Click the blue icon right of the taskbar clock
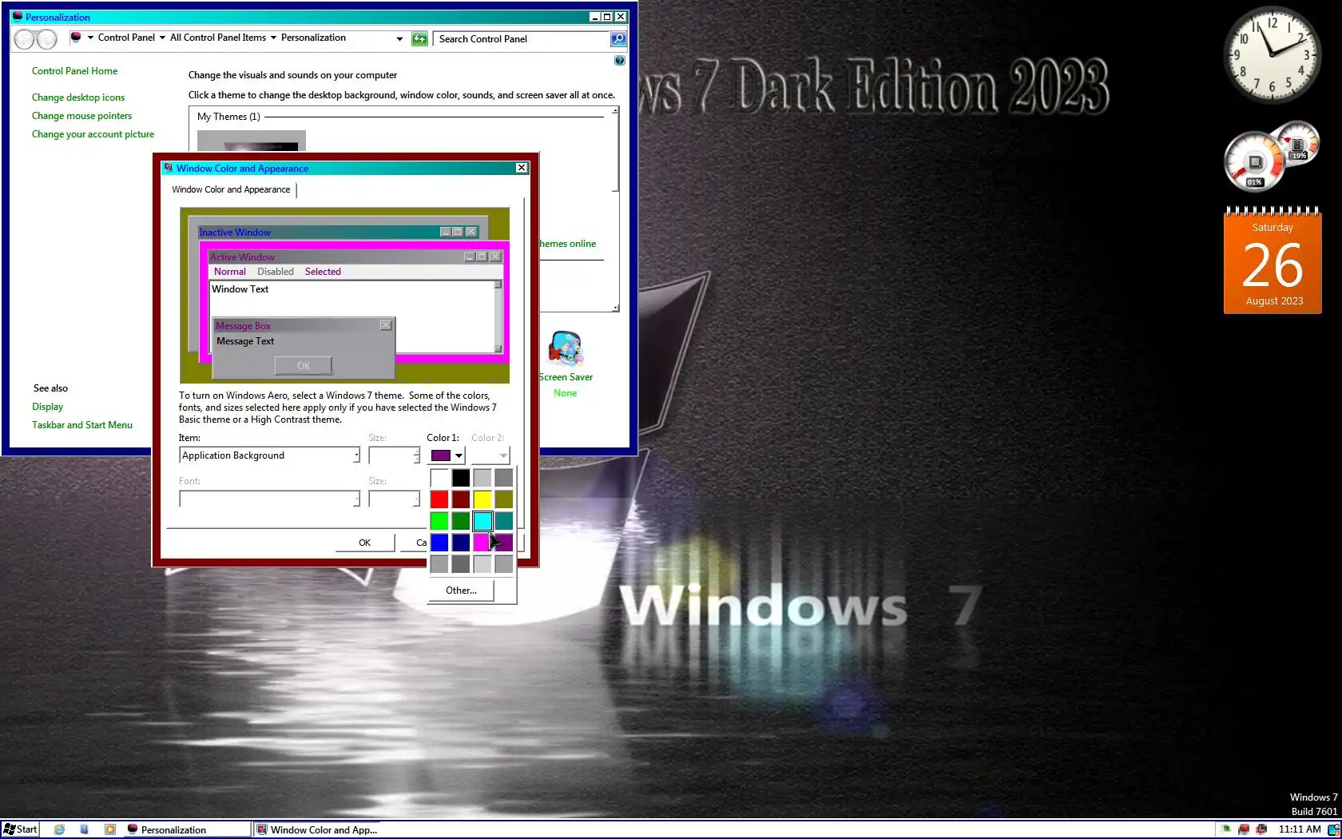The width and height of the screenshot is (1342, 839). pos(1333,829)
